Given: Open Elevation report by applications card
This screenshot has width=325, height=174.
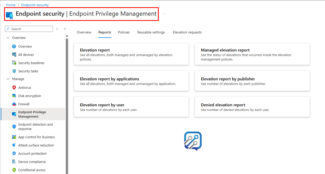Looking at the screenshot, I should (x=131, y=81).
